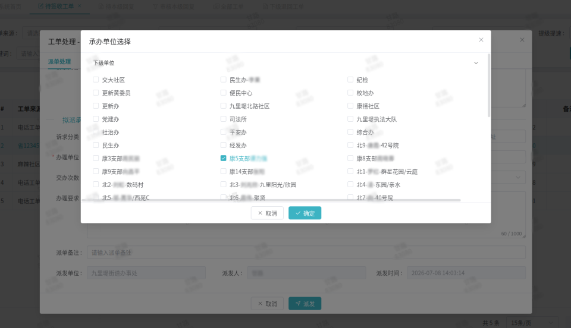This screenshot has width=571, height=328.
Task: Click the 派单备注 input field
Action: pyautogui.click(x=306, y=253)
